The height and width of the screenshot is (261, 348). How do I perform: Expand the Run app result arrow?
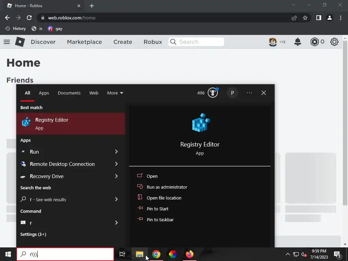click(x=116, y=152)
